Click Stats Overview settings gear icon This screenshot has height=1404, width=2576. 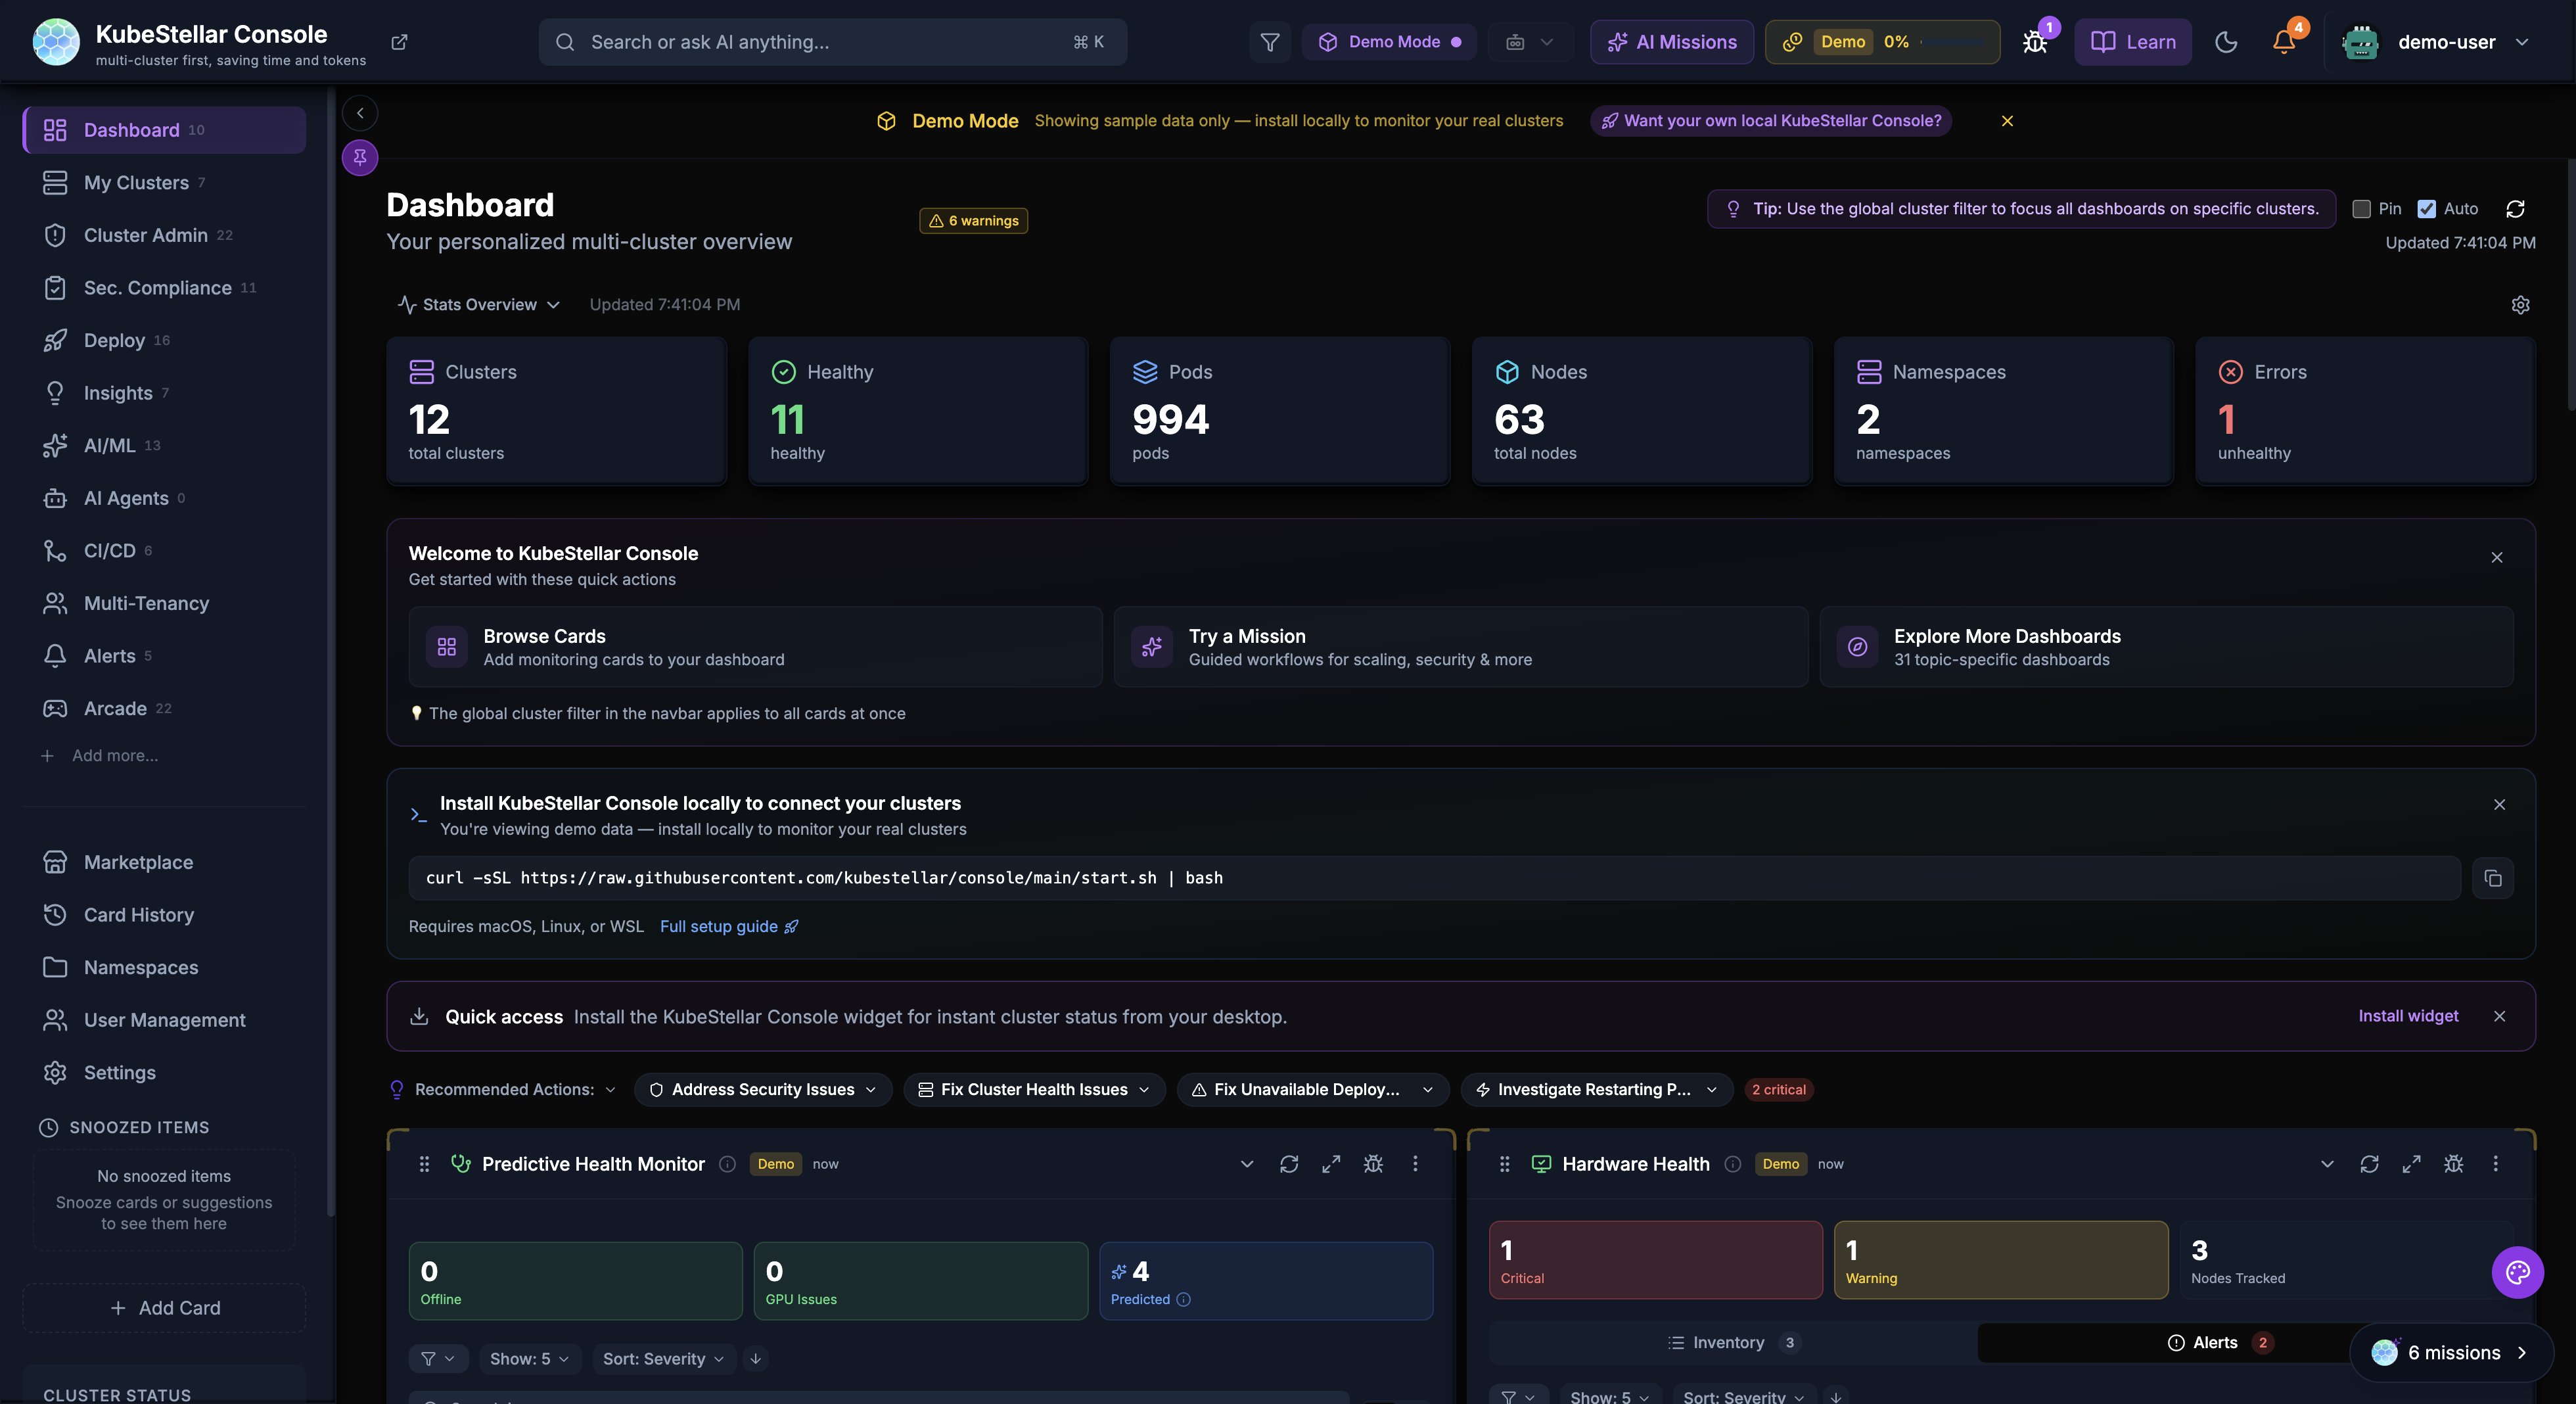click(2520, 305)
